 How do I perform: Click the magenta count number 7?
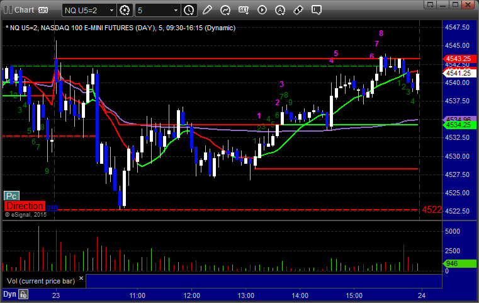[376, 43]
